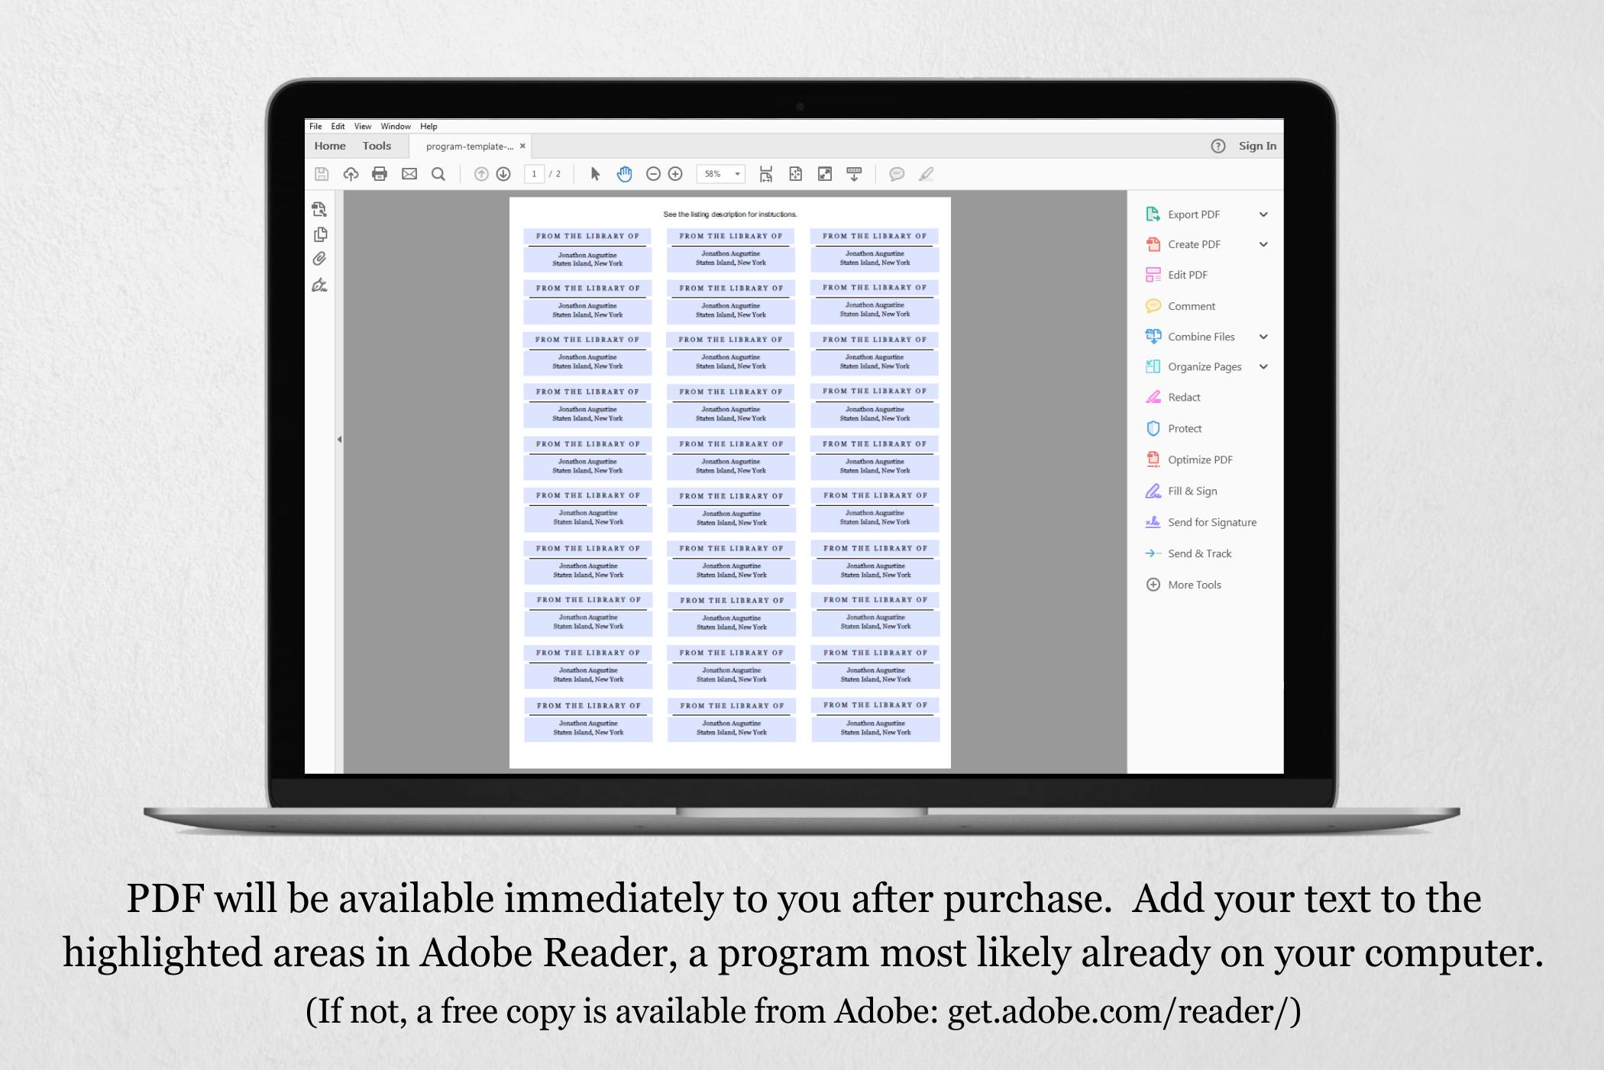Screen dimensions: 1604x1070
Task: Click the page number input field
Action: coord(534,174)
